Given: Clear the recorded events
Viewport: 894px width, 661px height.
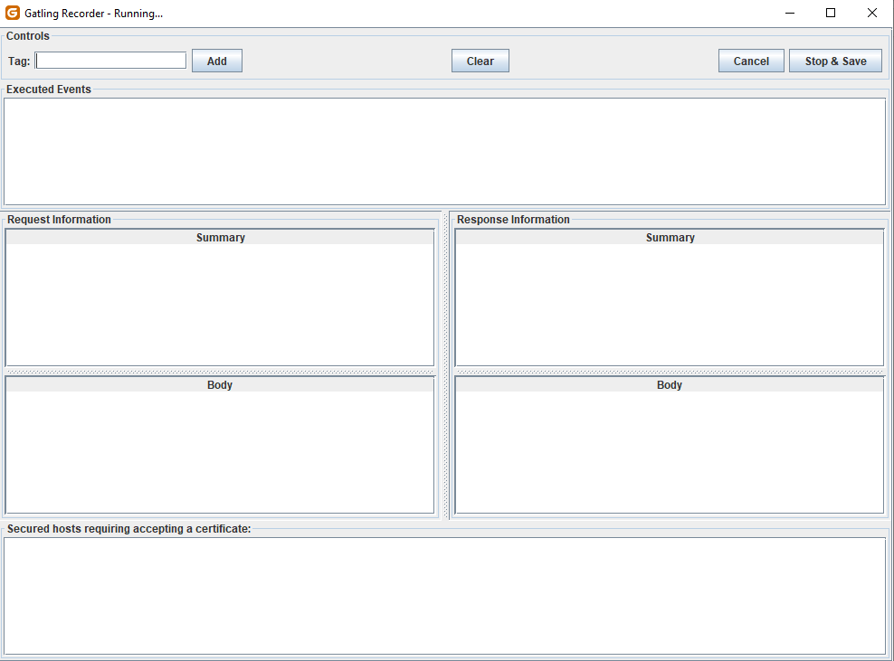Looking at the screenshot, I should point(480,61).
